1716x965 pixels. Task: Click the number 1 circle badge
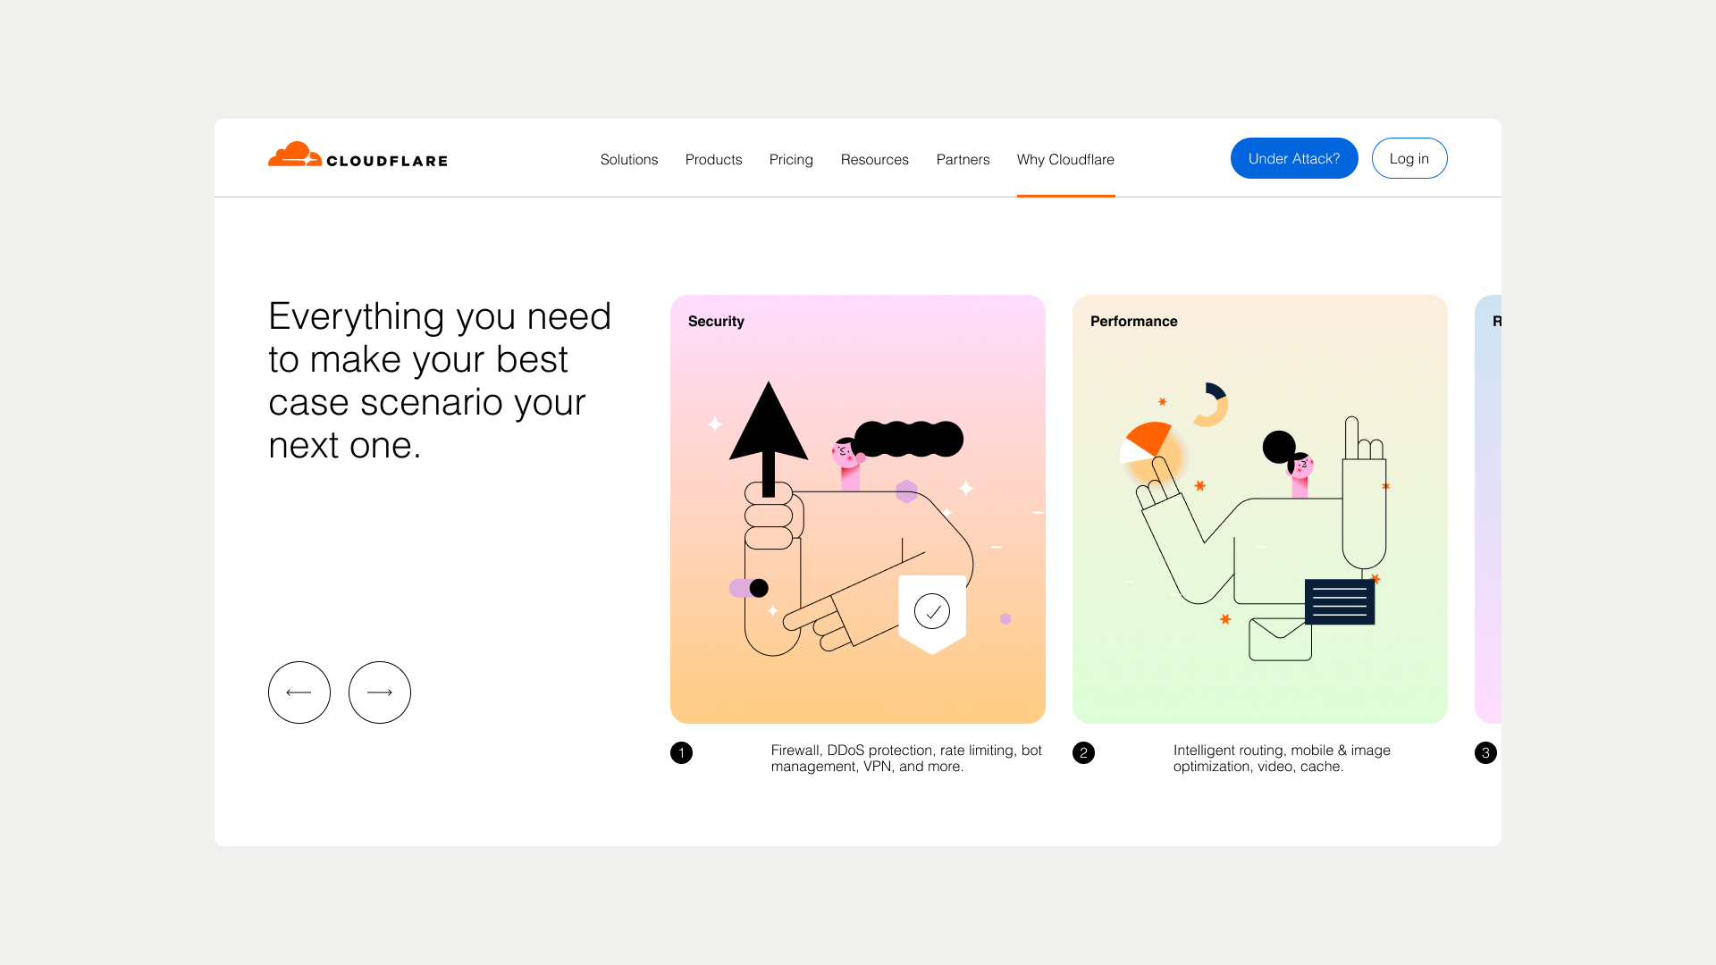coord(681,752)
